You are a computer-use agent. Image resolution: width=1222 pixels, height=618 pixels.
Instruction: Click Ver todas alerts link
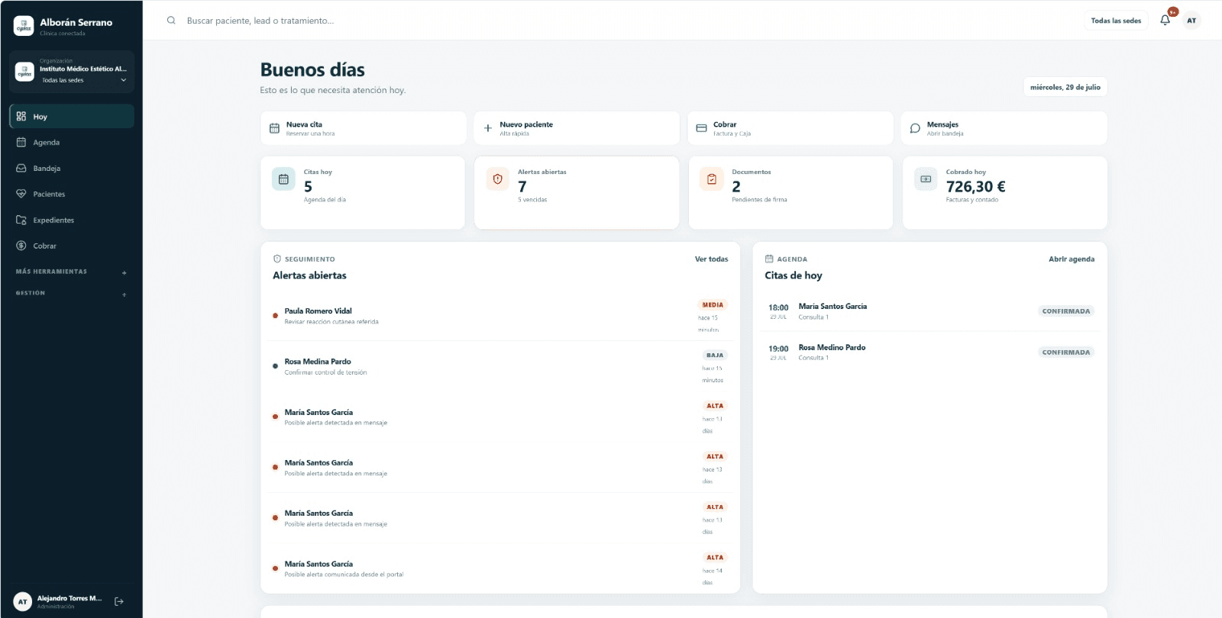pos(711,259)
